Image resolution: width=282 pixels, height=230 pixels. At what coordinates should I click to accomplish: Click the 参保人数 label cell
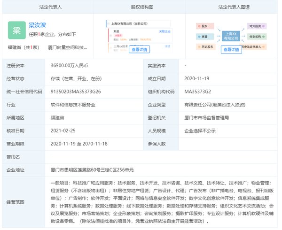pyautogui.click(x=161, y=144)
